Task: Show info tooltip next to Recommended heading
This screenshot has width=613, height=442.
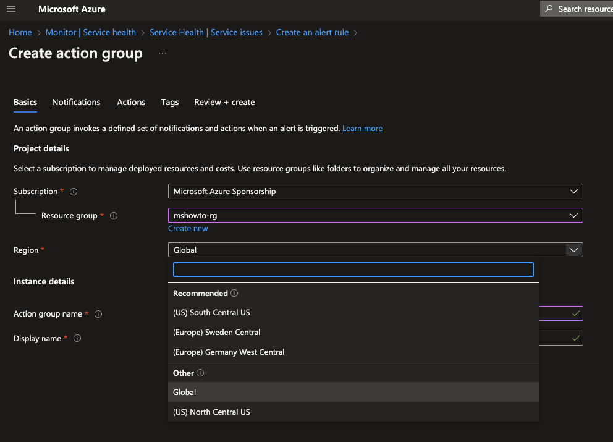Action: pyautogui.click(x=234, y=293)
